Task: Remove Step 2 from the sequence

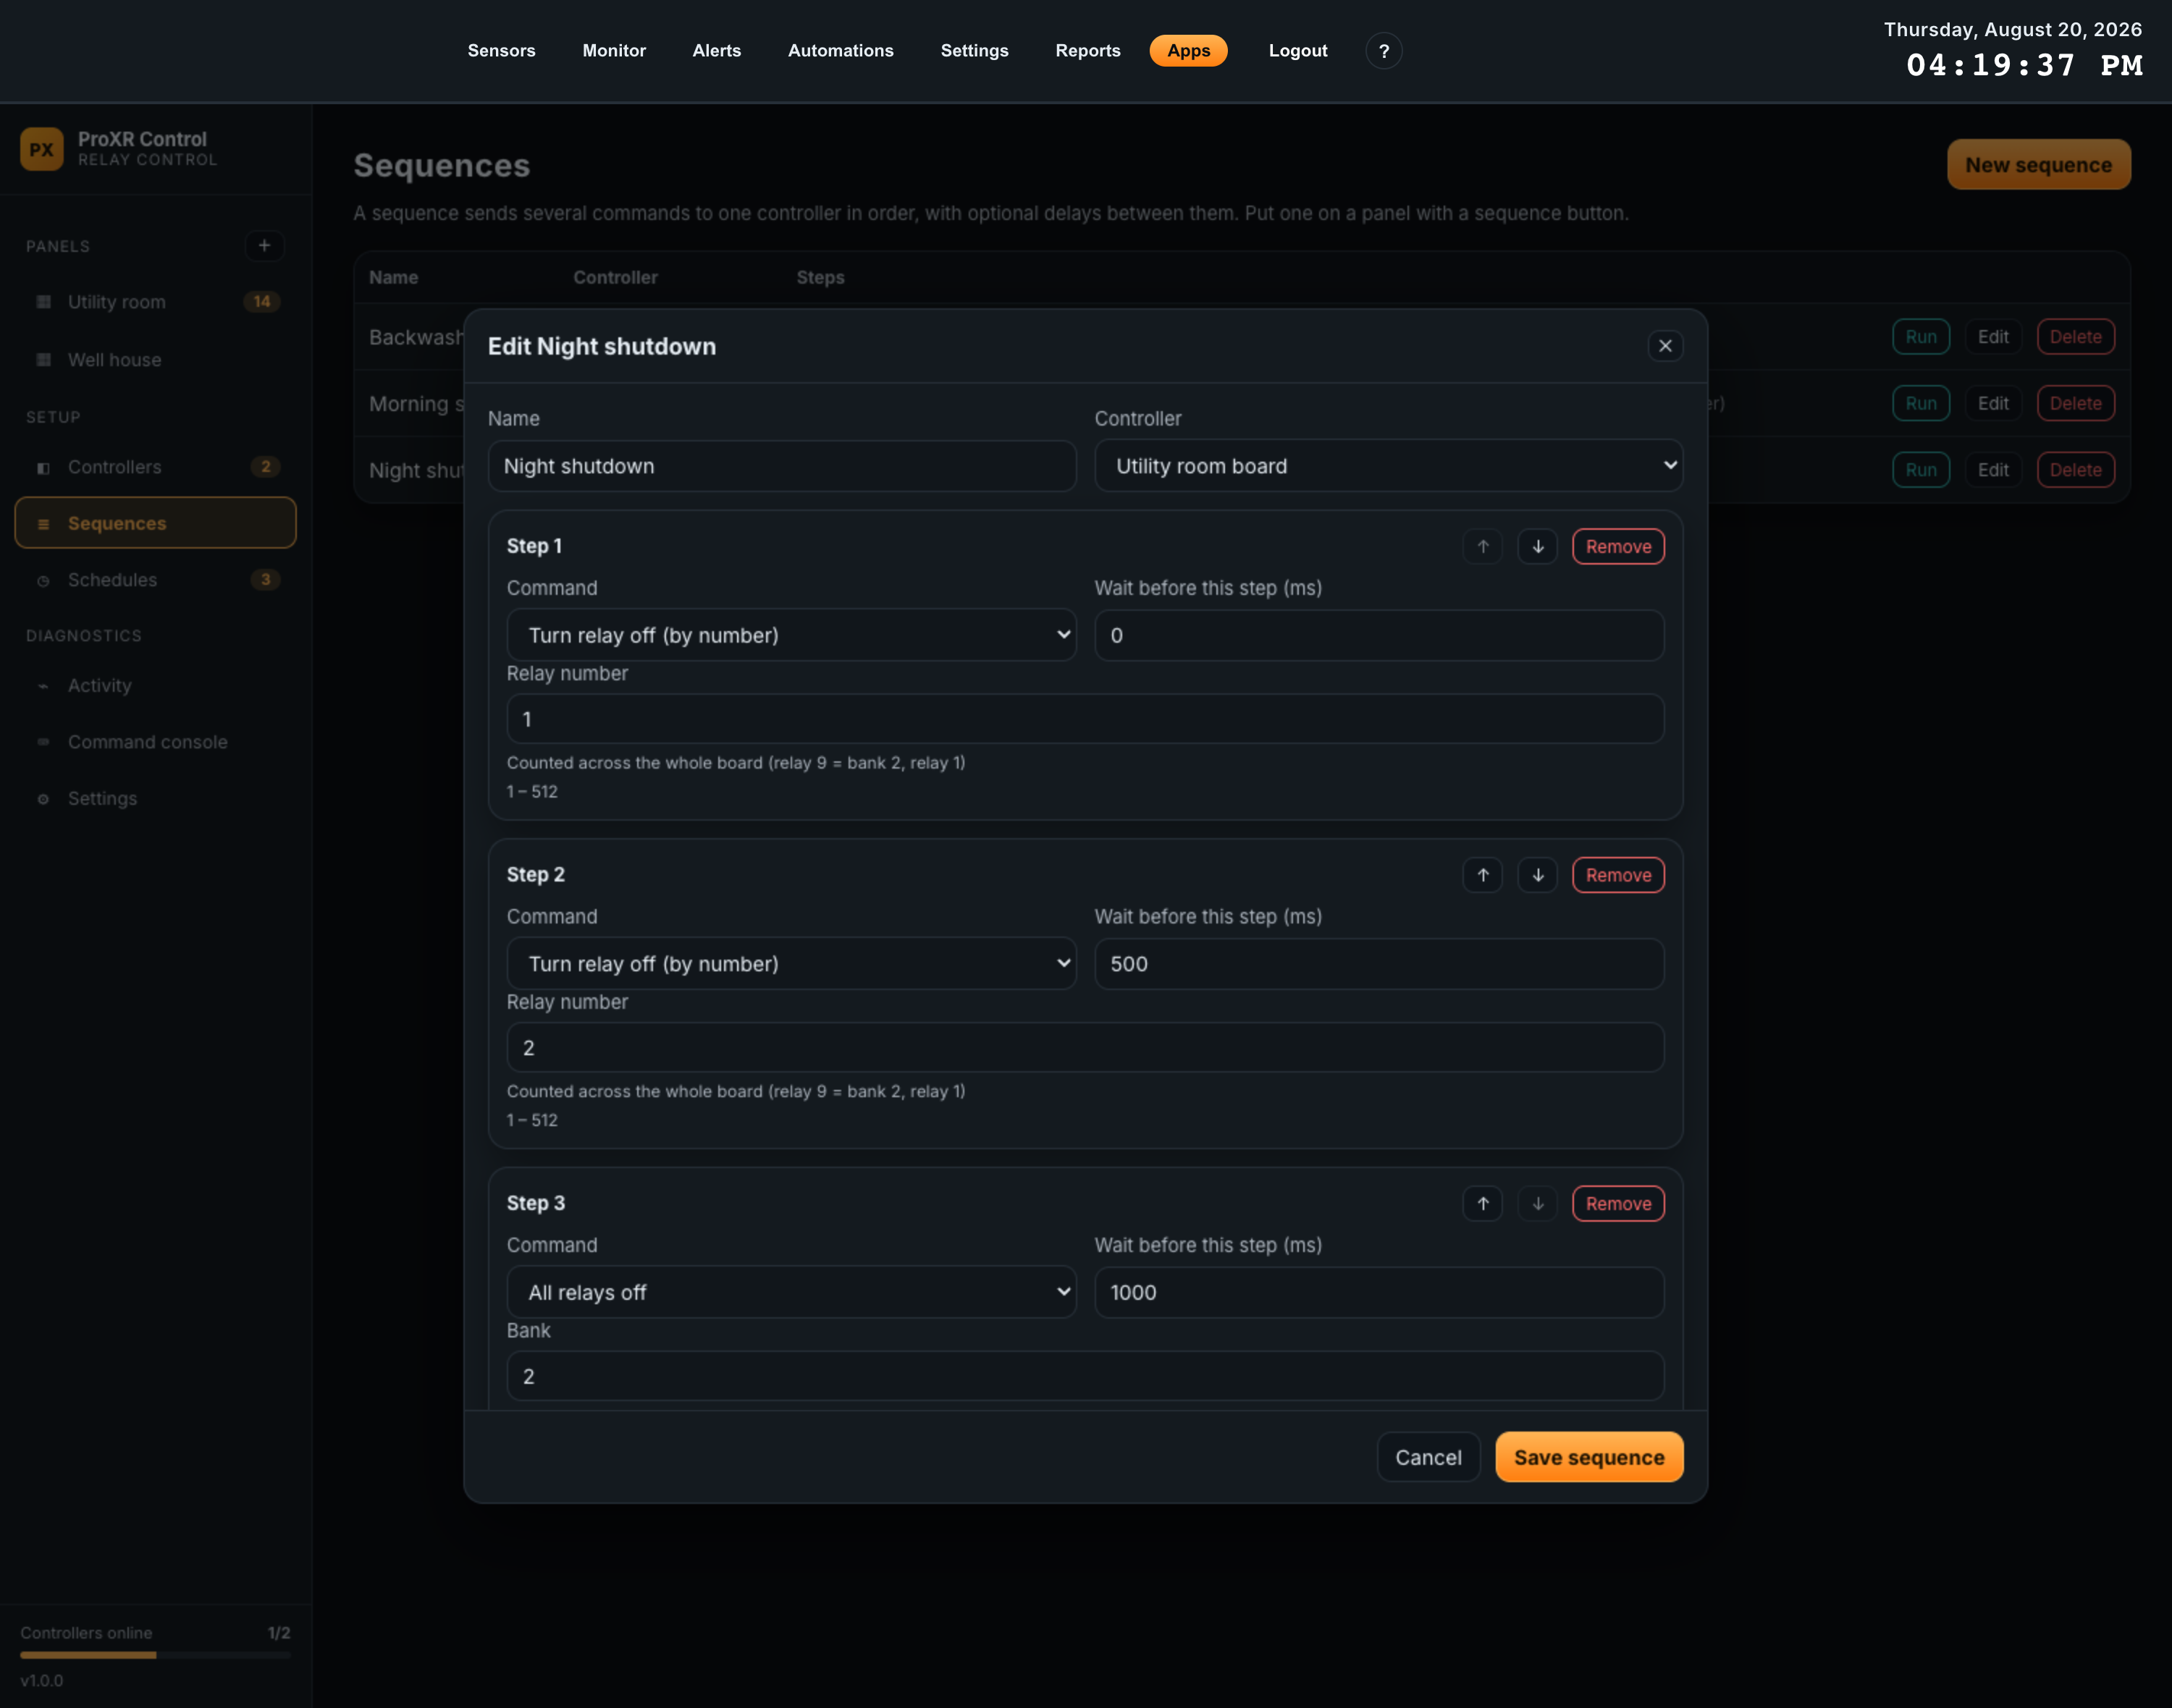Action: click(1617, 875)
